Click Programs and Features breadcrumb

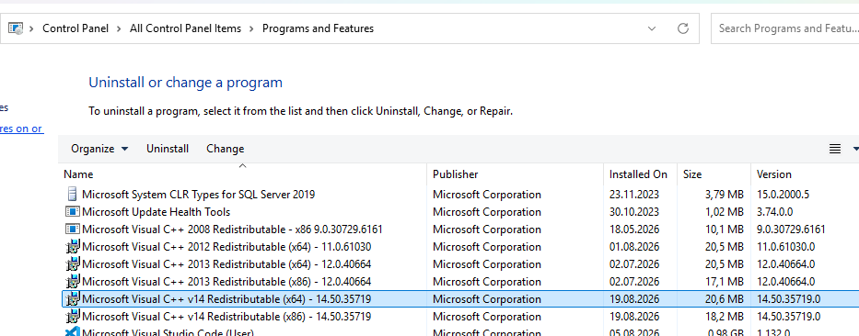pyautogui.click(x=318, y=28)
